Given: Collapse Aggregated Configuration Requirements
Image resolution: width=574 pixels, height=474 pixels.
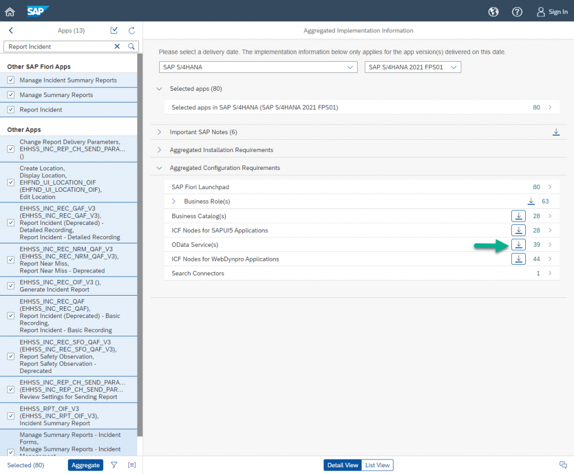Looking at the screenshot, I should (159, 168).
